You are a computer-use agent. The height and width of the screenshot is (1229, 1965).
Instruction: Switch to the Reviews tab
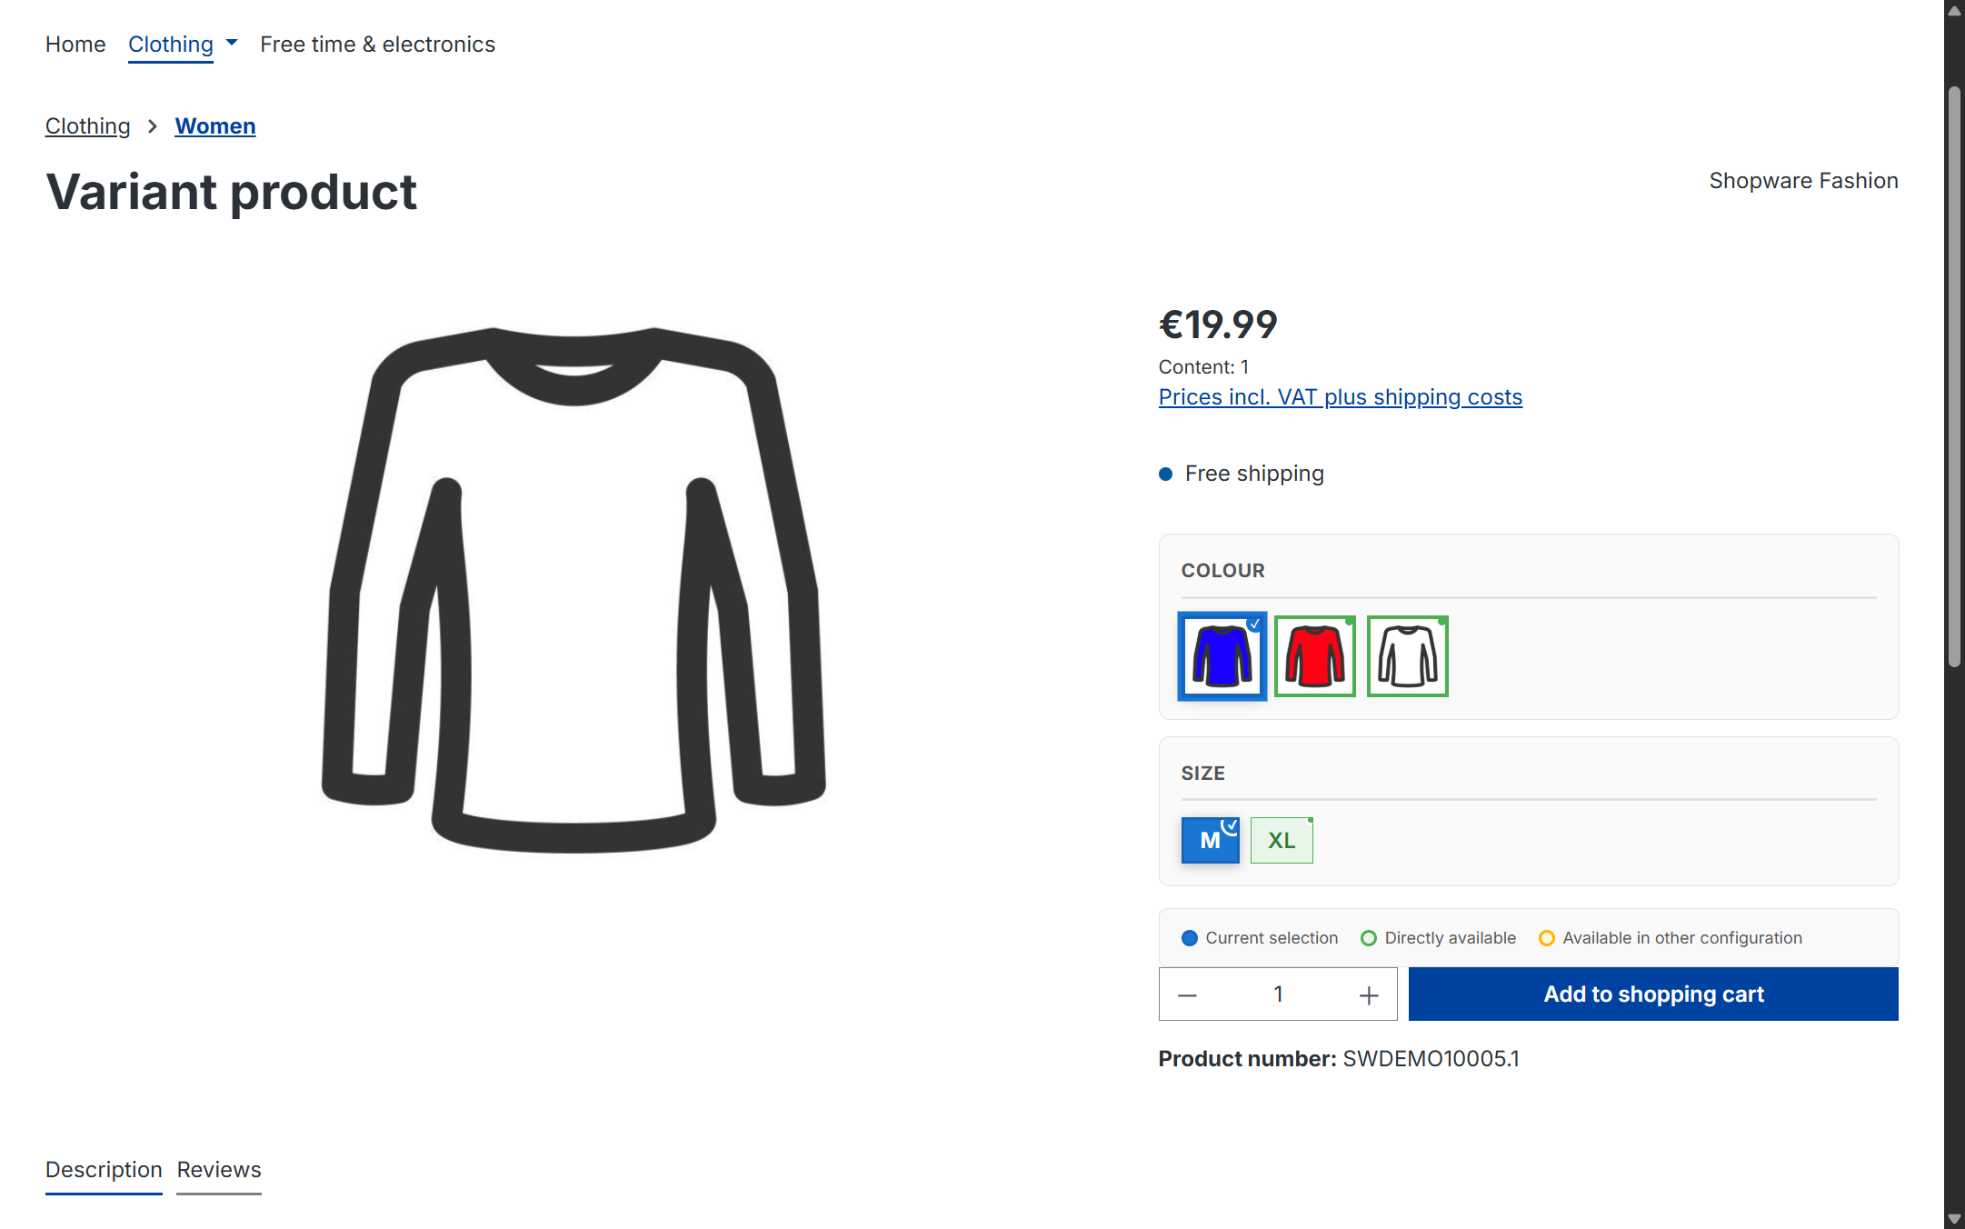(218, 1170)
